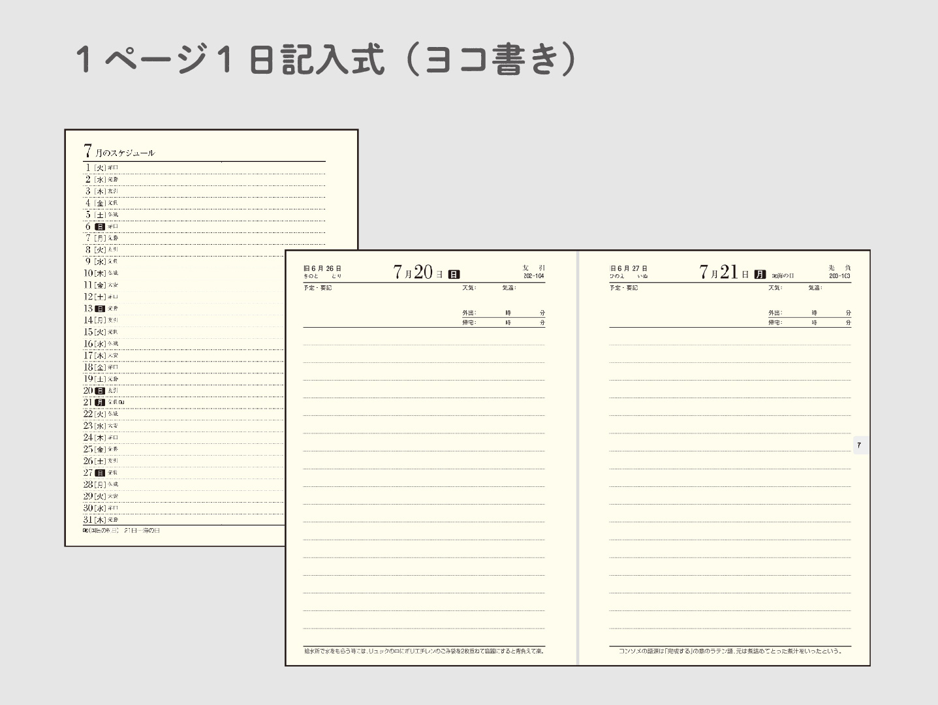Viewport: 938px width, 705px height.
Task: Click schedule row '18 [金]'
Action: (184, 368)
